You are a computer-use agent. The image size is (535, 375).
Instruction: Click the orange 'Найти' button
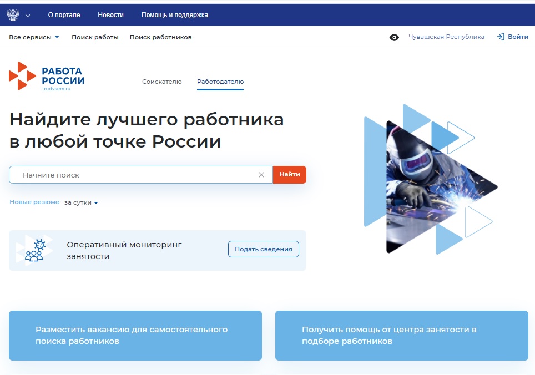click(289, 175)
